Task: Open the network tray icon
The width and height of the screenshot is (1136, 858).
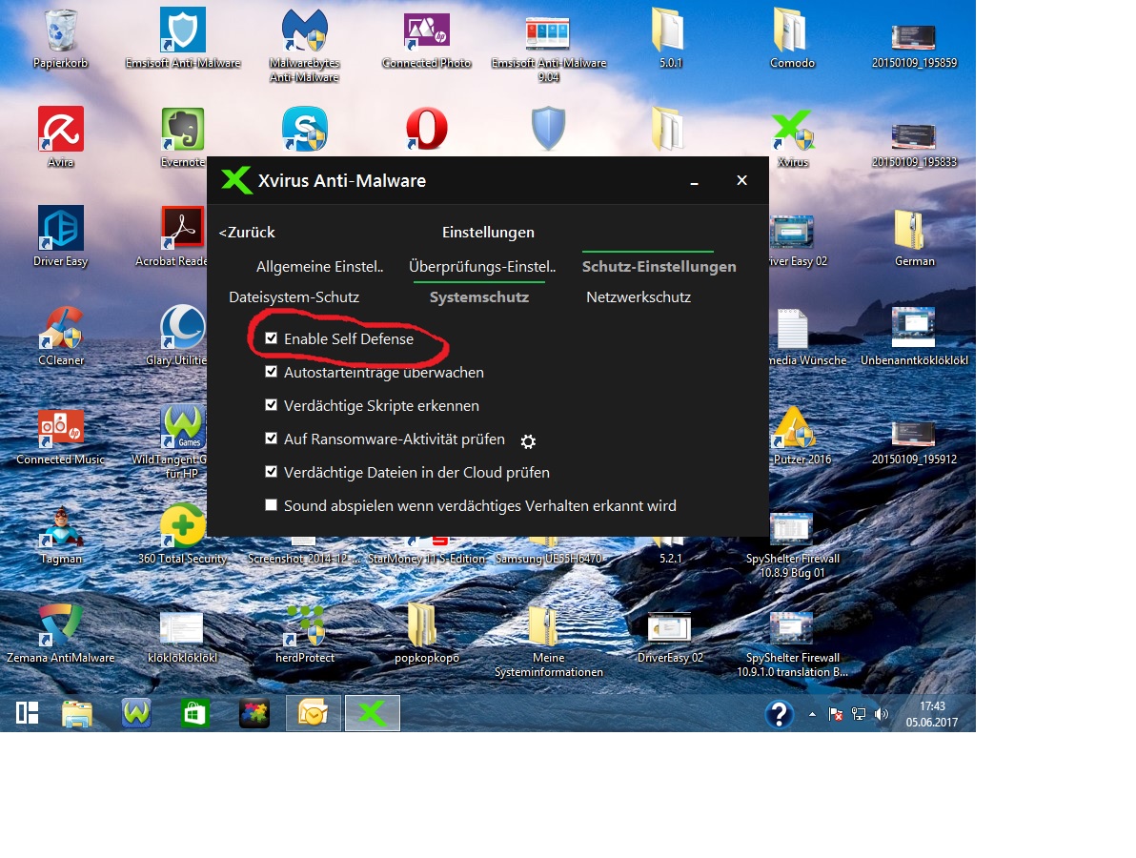Action: (x=859, y=714)
